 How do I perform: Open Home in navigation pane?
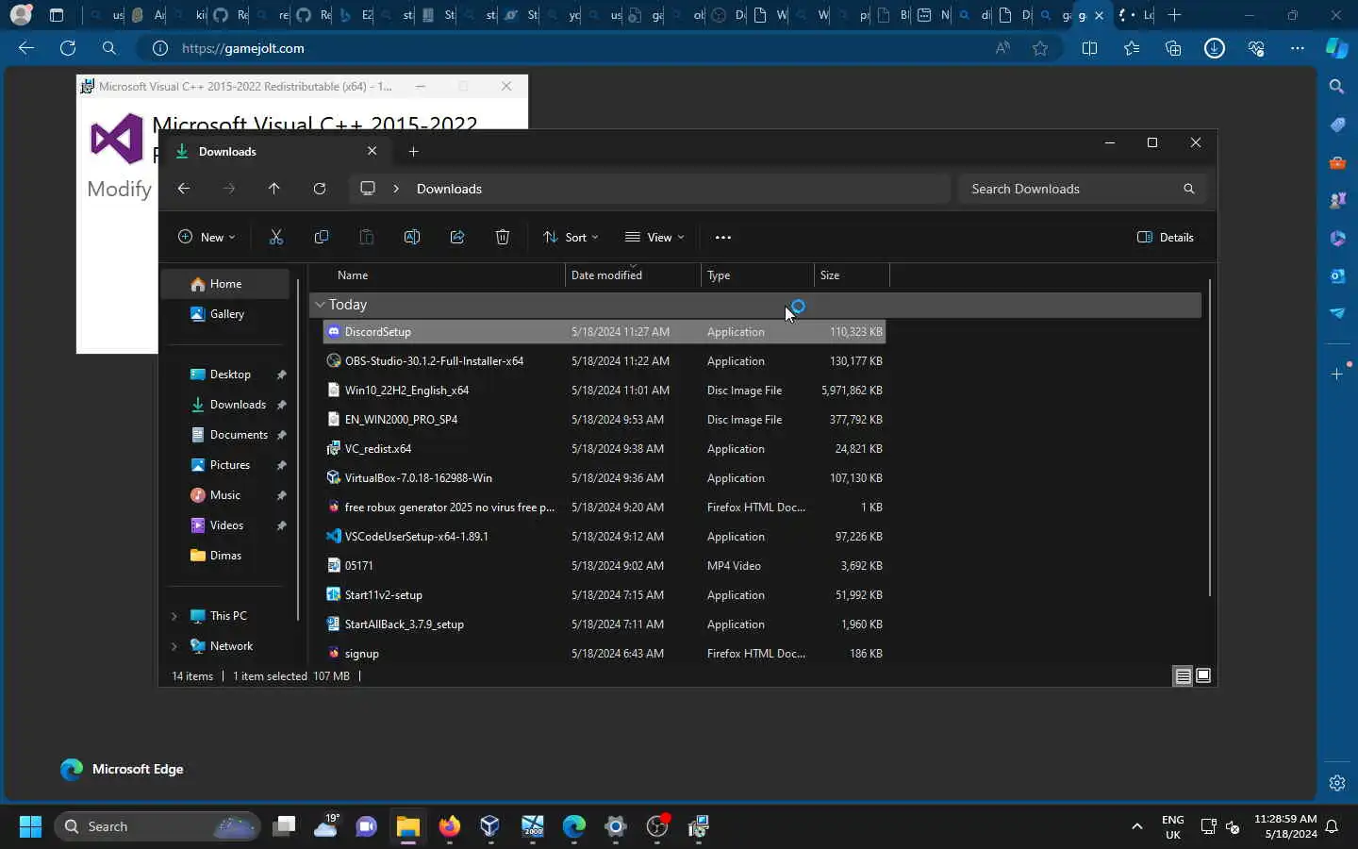225,284
